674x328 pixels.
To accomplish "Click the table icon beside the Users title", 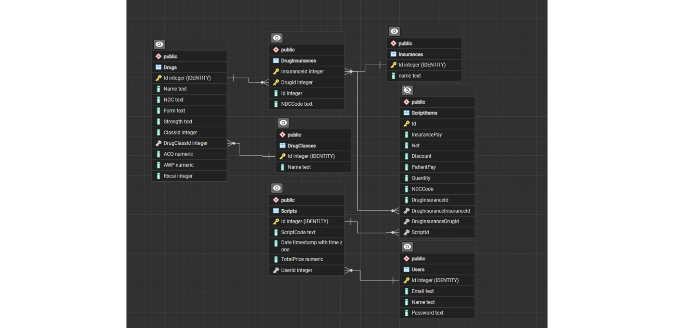I will [x=406, y=270].
